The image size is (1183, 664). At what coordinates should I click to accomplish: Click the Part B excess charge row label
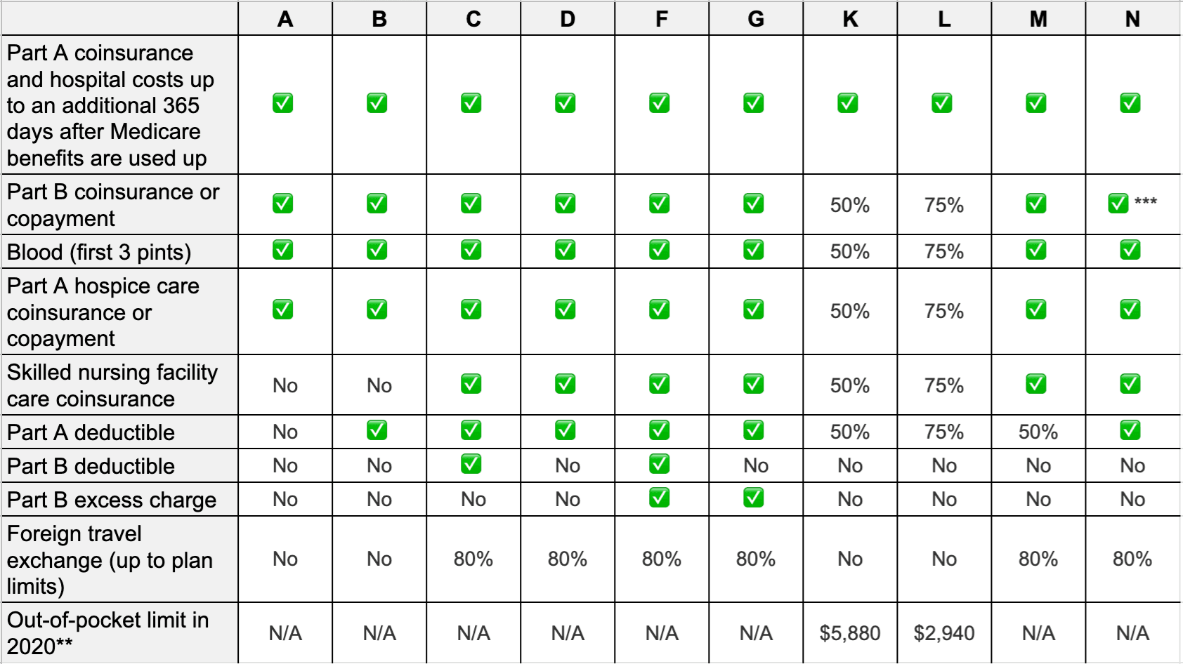coord(112,500)
